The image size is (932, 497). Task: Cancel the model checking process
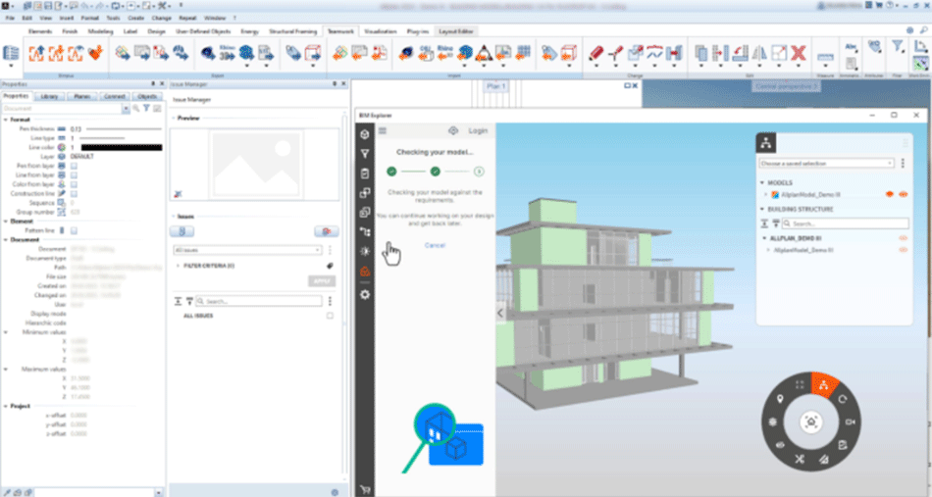pos(435,245)
